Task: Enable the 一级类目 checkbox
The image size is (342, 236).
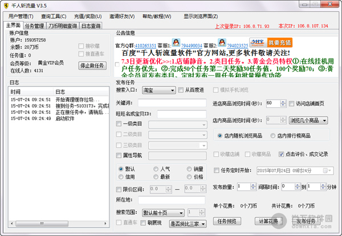Action: (x=119, y=124)
